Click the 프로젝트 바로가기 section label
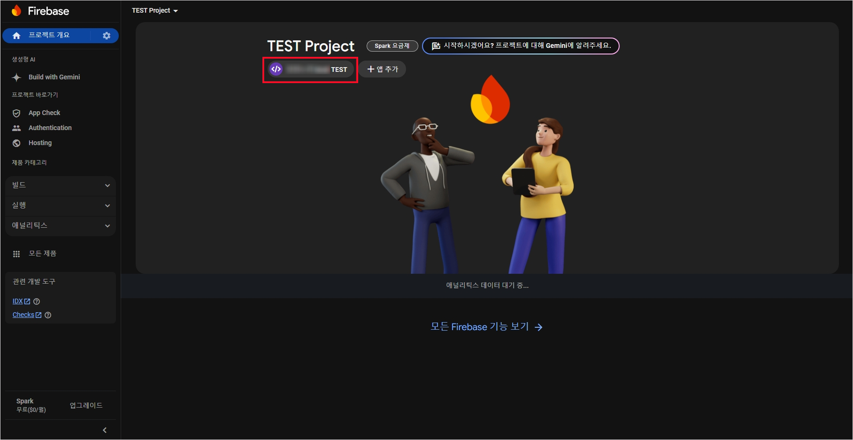The height and width of the screenshot is (440, 853). 35,95
